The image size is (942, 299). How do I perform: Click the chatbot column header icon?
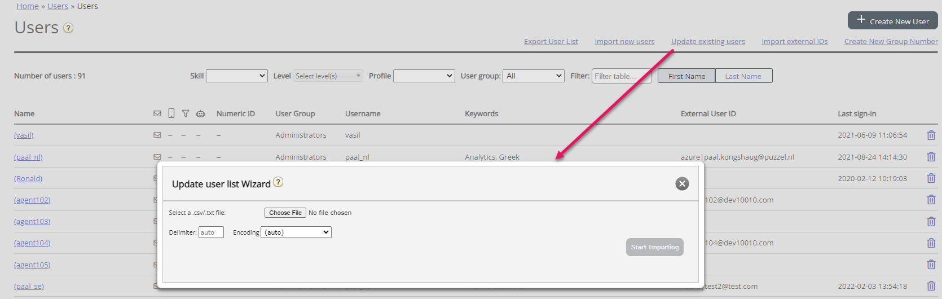(200, 114)
